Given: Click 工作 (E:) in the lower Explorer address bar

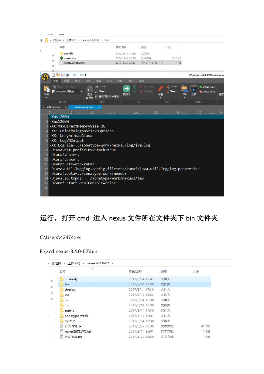Looking at the screenshot, I should (x=74, y=263).
